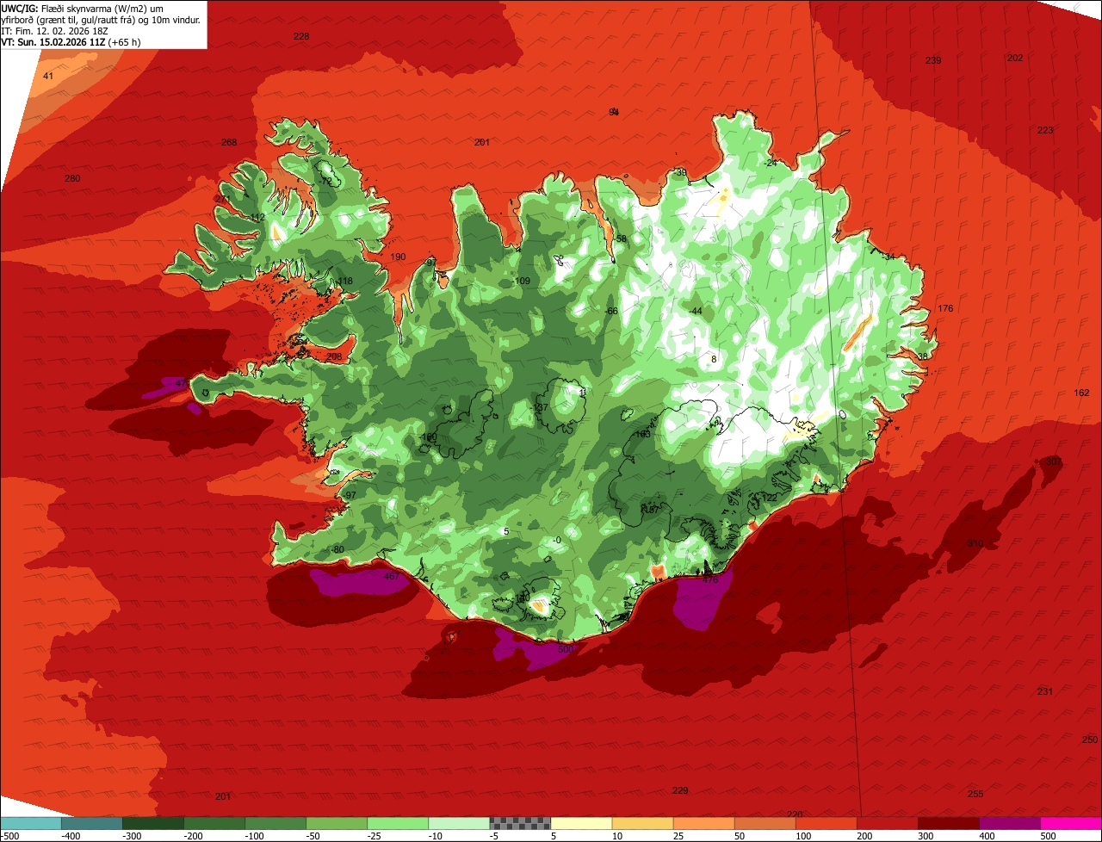Select the magenta swatch above 500
Viewport: 1102px width, 842px height.
(1071, 823)
